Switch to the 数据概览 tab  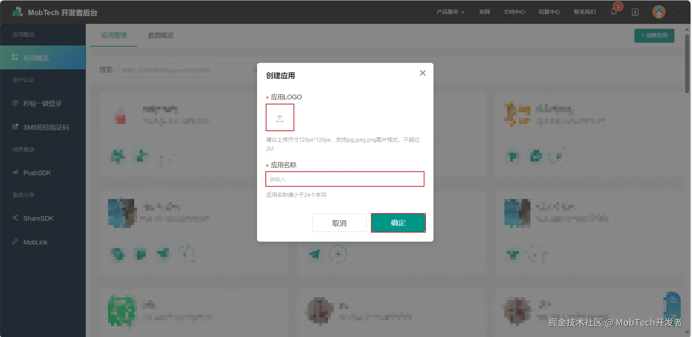pos(161,35)
